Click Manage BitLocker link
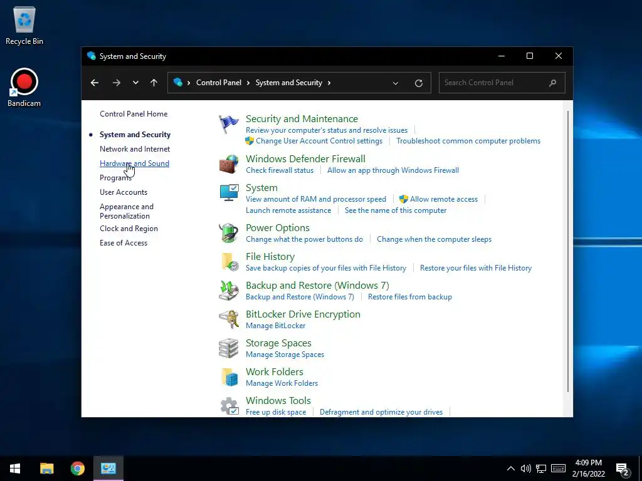 [x=276, y=326]
